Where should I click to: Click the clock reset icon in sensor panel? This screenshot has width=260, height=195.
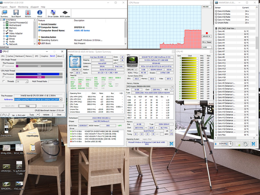point(230,144)
